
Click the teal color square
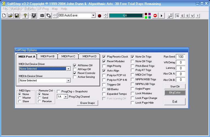click(x=149, y=17)
